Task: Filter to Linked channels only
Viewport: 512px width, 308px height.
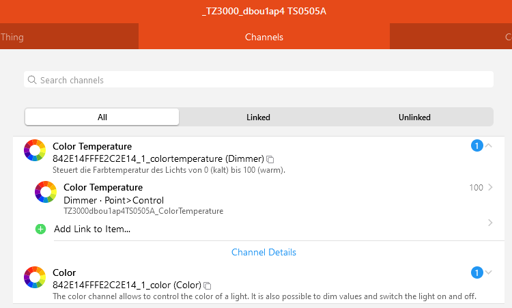Action: click(x=258, y=117)
